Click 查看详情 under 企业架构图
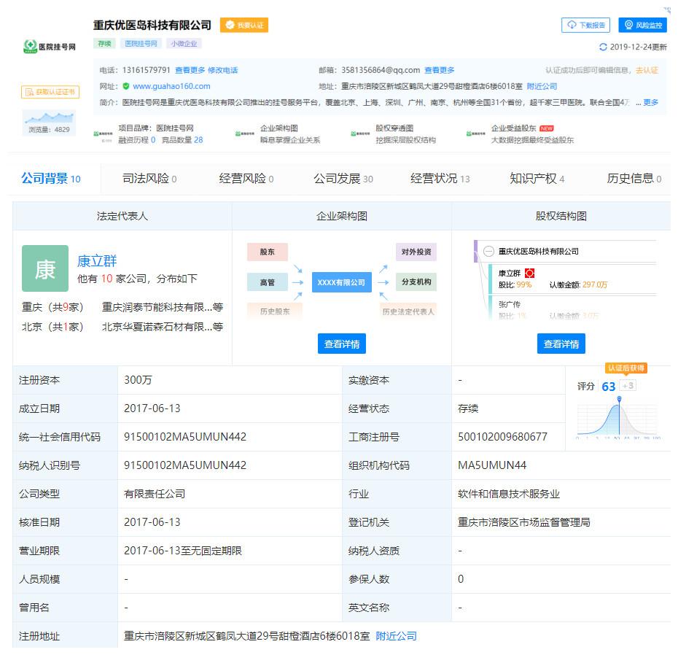This screenshot has height=655, width=678. pos(342,344)
